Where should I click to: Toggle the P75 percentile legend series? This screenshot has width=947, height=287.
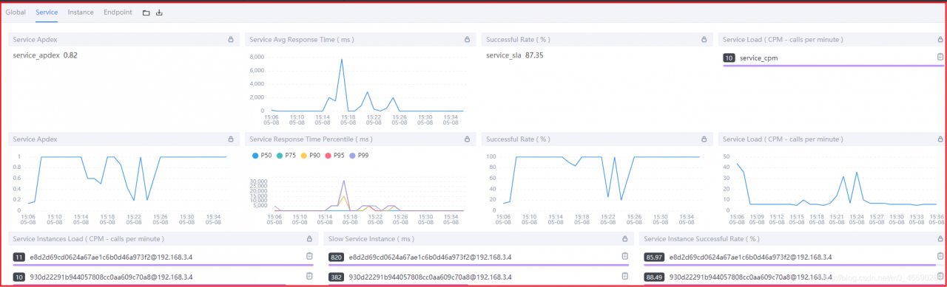pyautogui.click(x=289, y=156)
